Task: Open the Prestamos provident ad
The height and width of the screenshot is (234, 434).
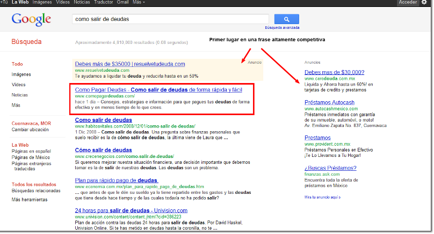Action: [x=317, y=138]
